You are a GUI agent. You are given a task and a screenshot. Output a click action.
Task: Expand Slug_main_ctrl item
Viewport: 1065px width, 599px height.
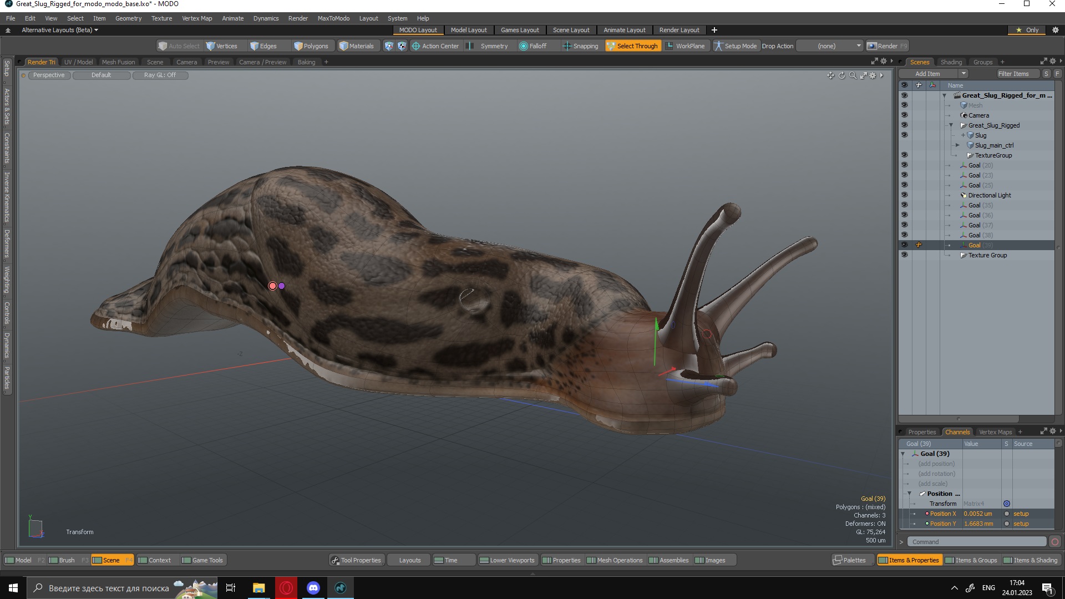957,145
